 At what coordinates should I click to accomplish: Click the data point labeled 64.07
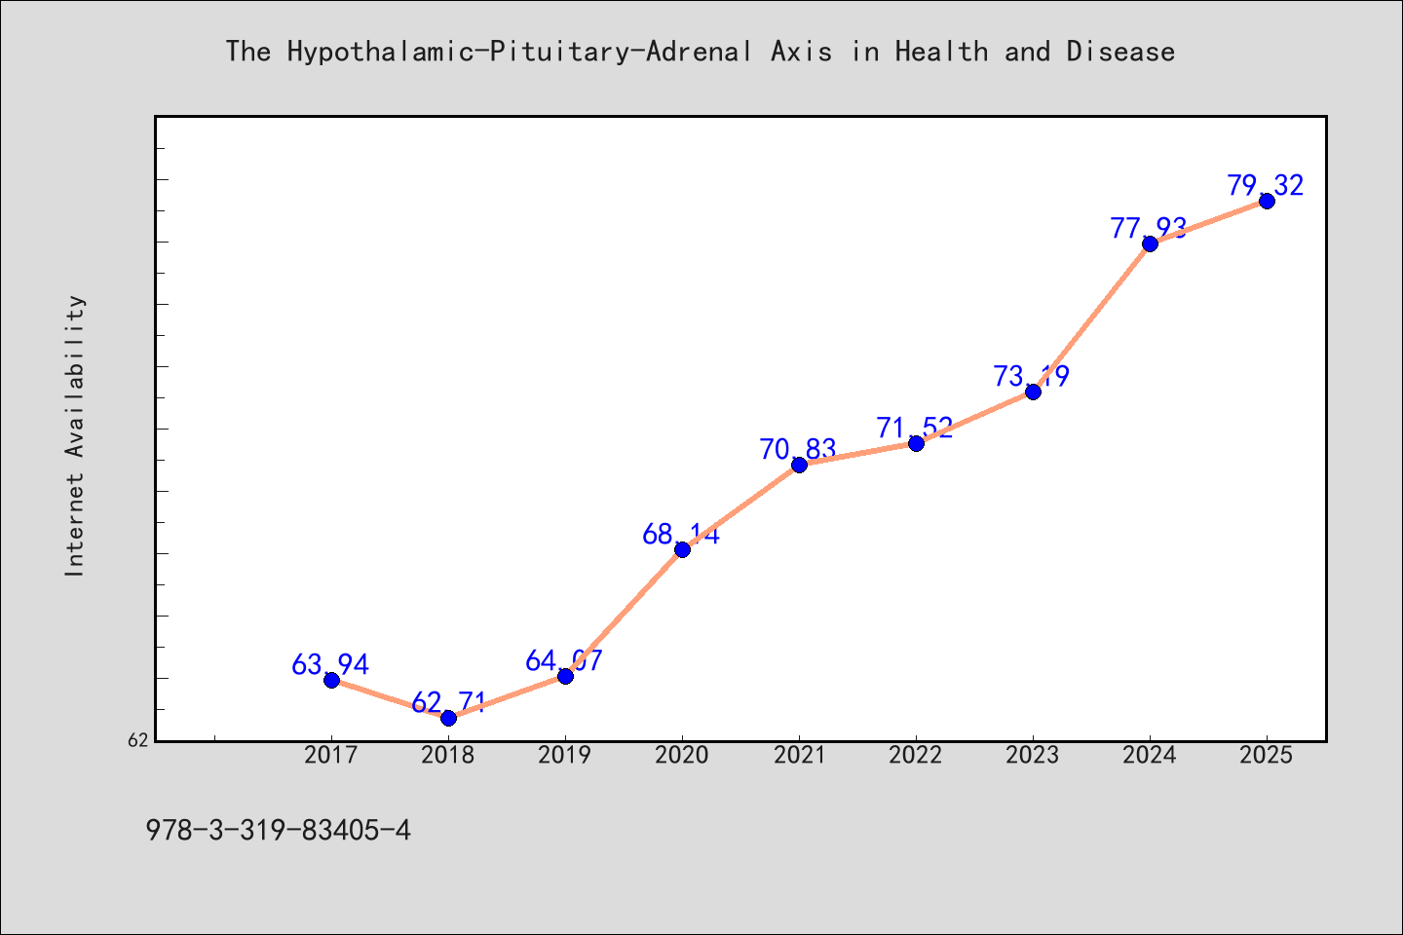tap(565, 676)
